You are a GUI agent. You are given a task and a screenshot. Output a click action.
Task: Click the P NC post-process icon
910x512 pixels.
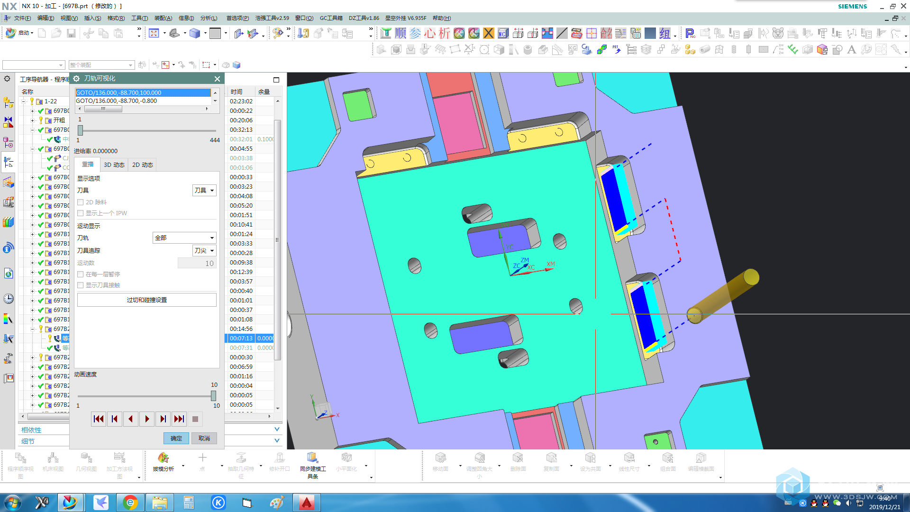point(690,33)
